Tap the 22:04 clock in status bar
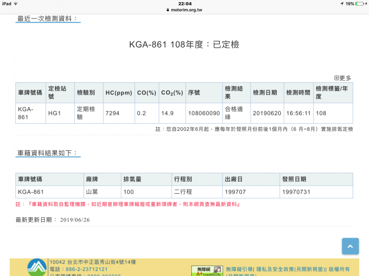This screenshot has height=276, width=369. (185, 4)
